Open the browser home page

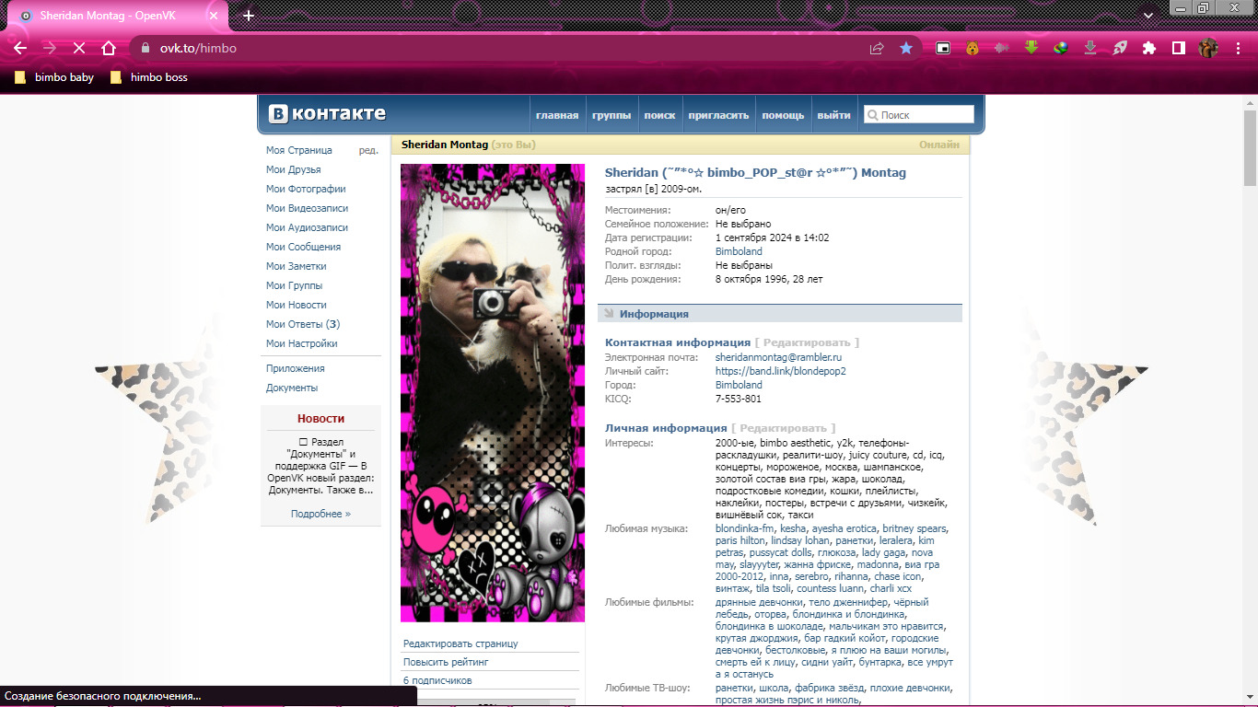pos(109,48)
